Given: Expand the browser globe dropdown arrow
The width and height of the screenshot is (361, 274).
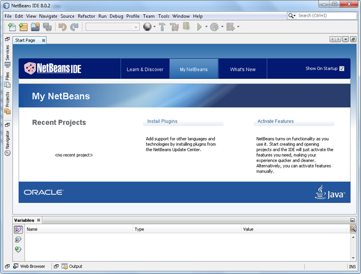Looking at the screenshot, I should (155, 27).
